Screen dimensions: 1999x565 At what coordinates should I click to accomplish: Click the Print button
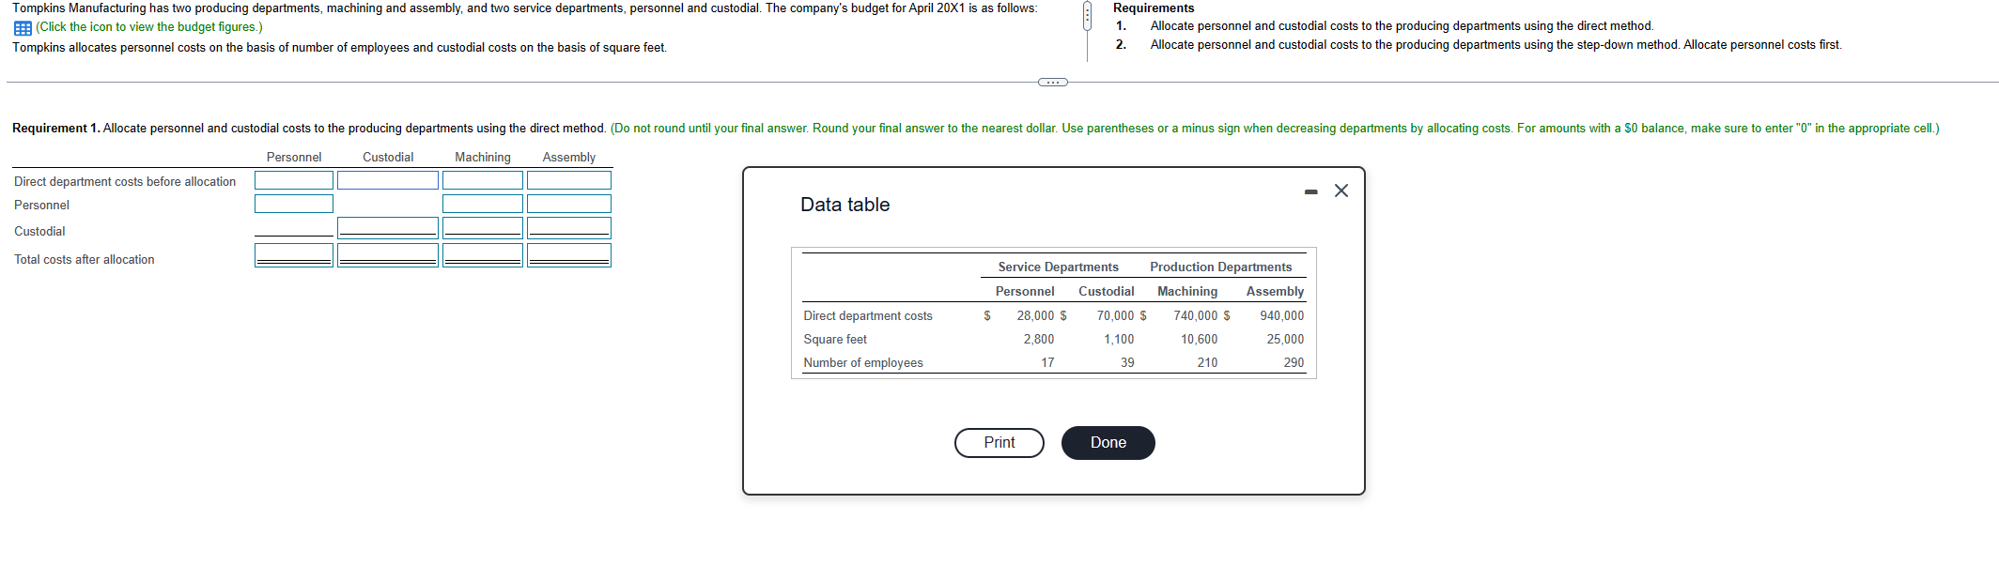pos(999,443)
